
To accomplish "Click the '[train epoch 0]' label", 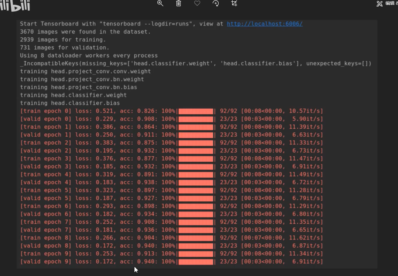I will 46,111.
